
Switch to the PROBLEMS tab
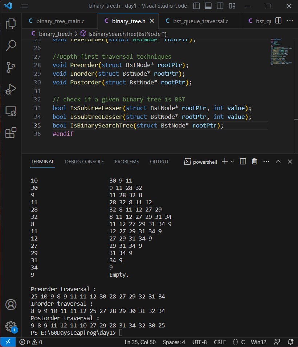(127, 162)
